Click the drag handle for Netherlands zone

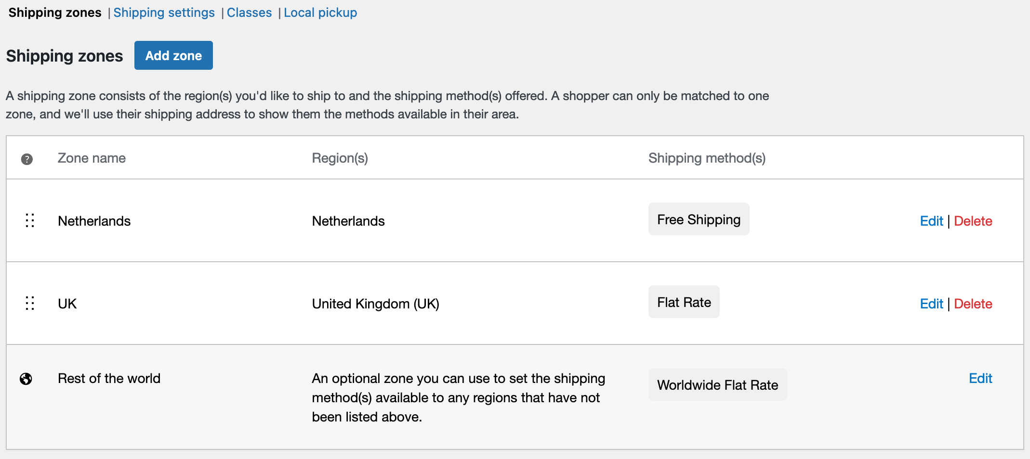[x=30, y=220]
